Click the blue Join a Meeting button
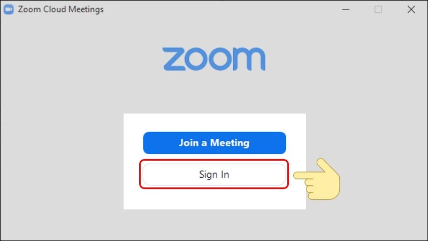 [215, 143]
